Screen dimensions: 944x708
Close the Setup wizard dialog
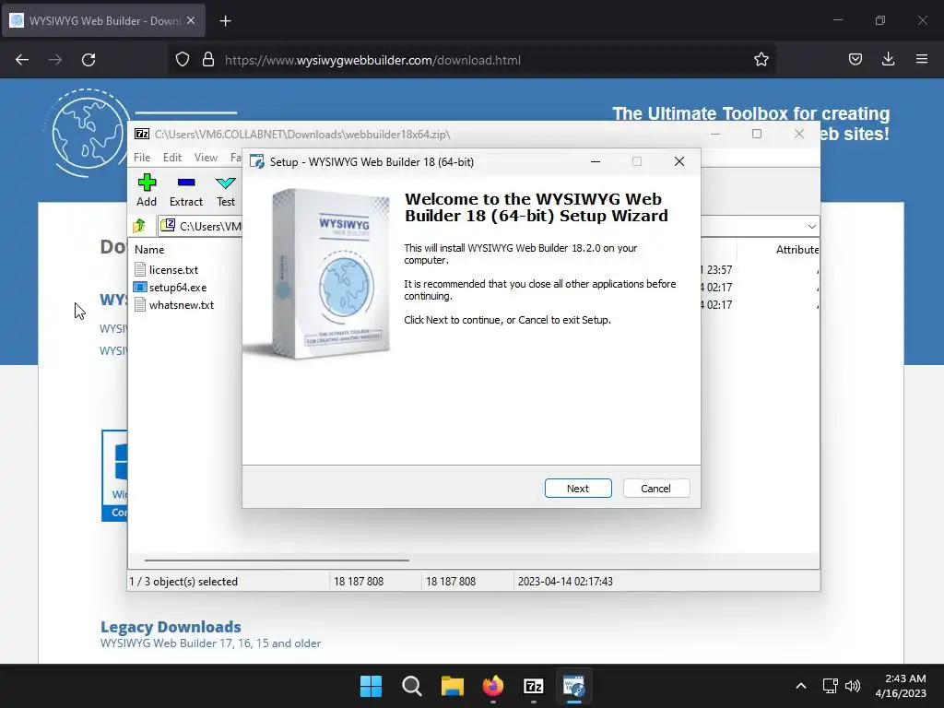point(679,161)
